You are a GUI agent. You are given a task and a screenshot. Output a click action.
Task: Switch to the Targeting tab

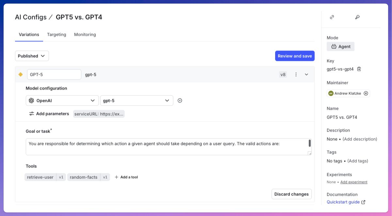click(56, 35)
